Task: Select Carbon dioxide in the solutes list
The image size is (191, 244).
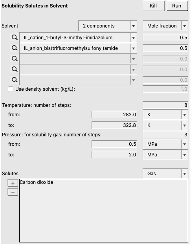Action: (x=37, y=182)
